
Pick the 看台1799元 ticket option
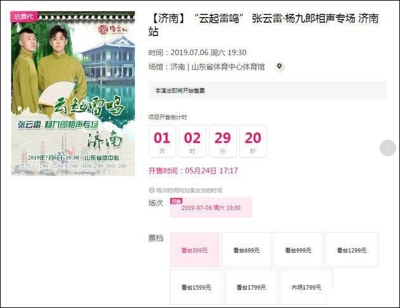251,287
